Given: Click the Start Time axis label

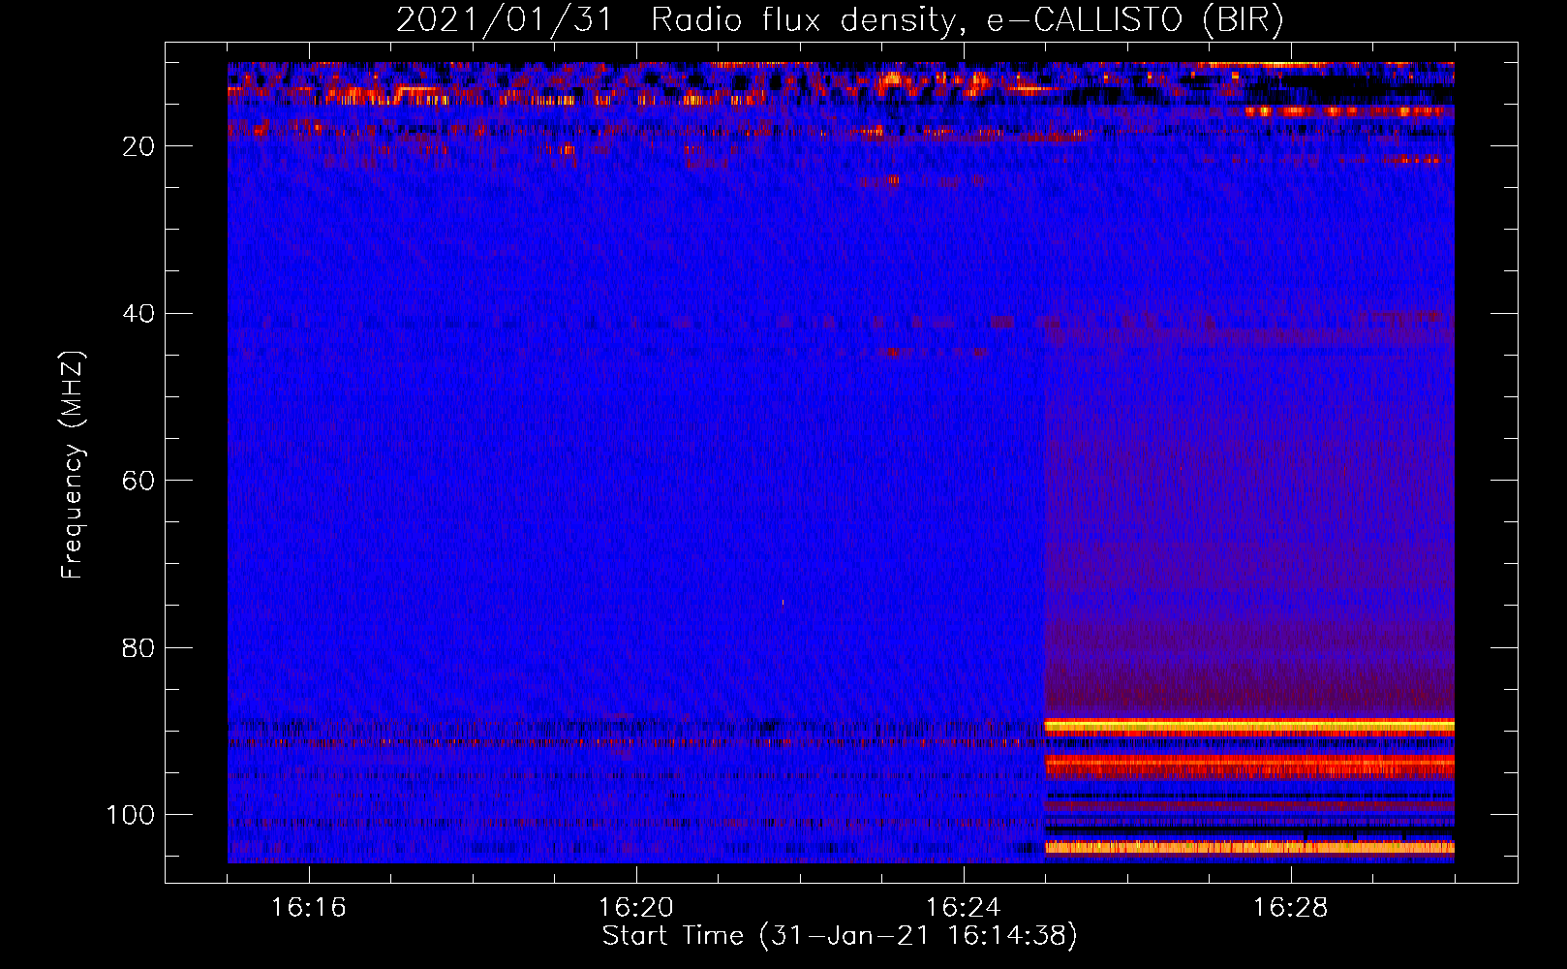Looking at the screenshot, I should (x=840, y=936).
